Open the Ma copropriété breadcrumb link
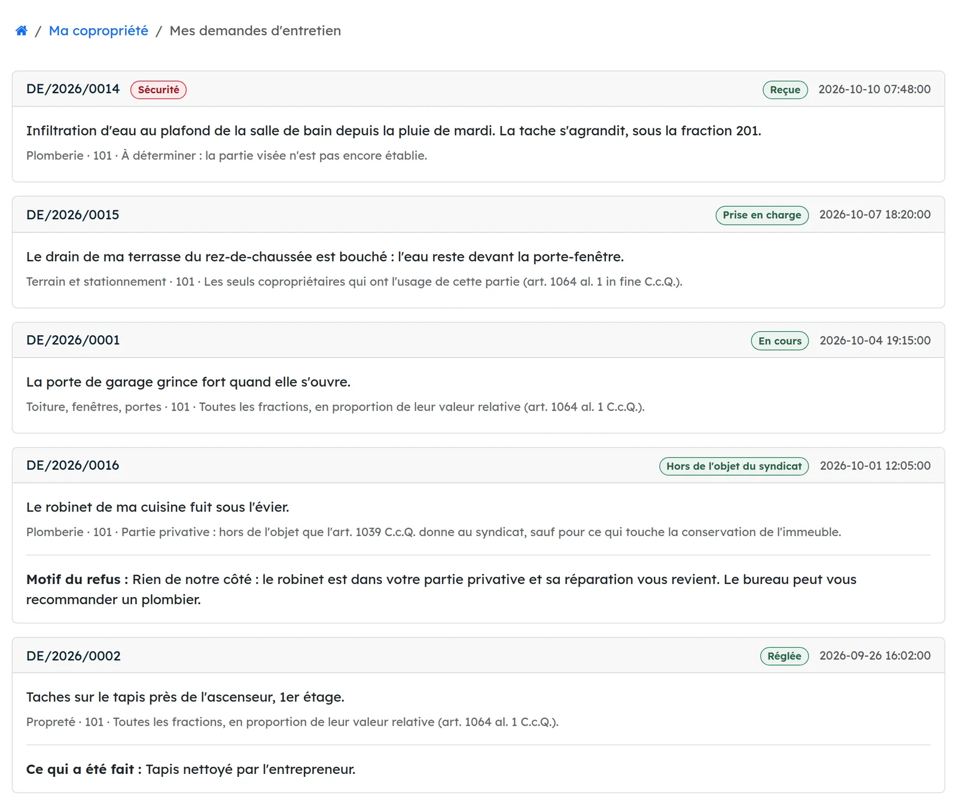This screenshot has height=805, width=957. 98,30
